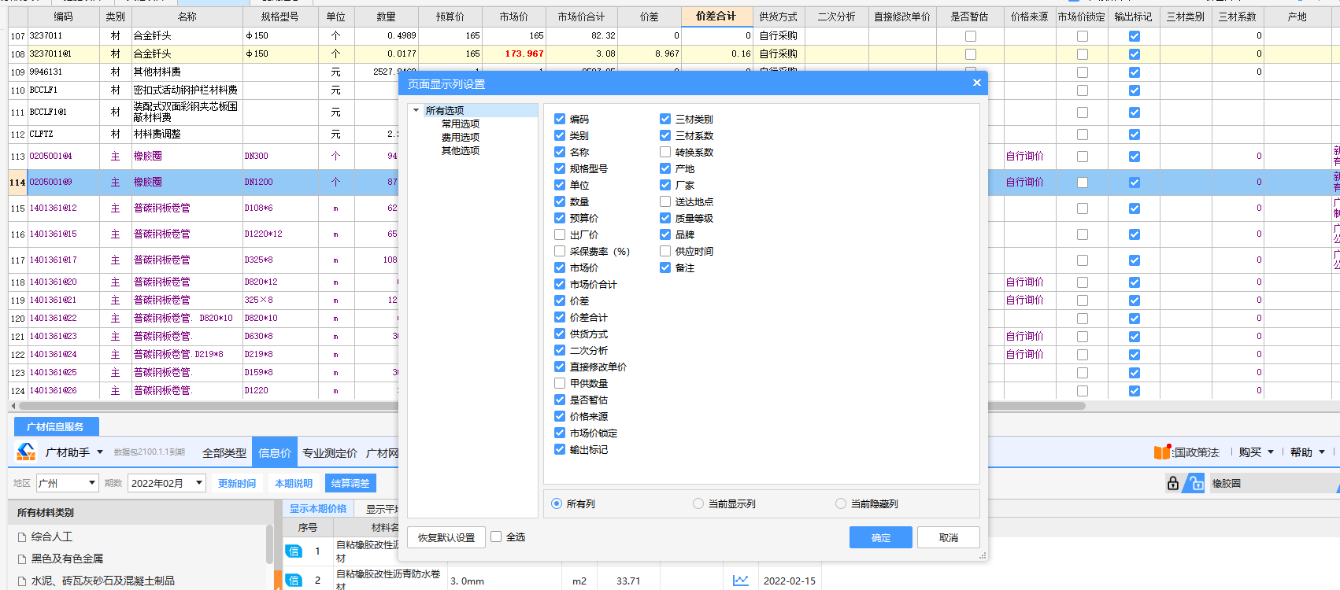This screenshot has height=590, width=1340.
Task: Click the 33.71 price cell
Action: [x=628, y=581]
